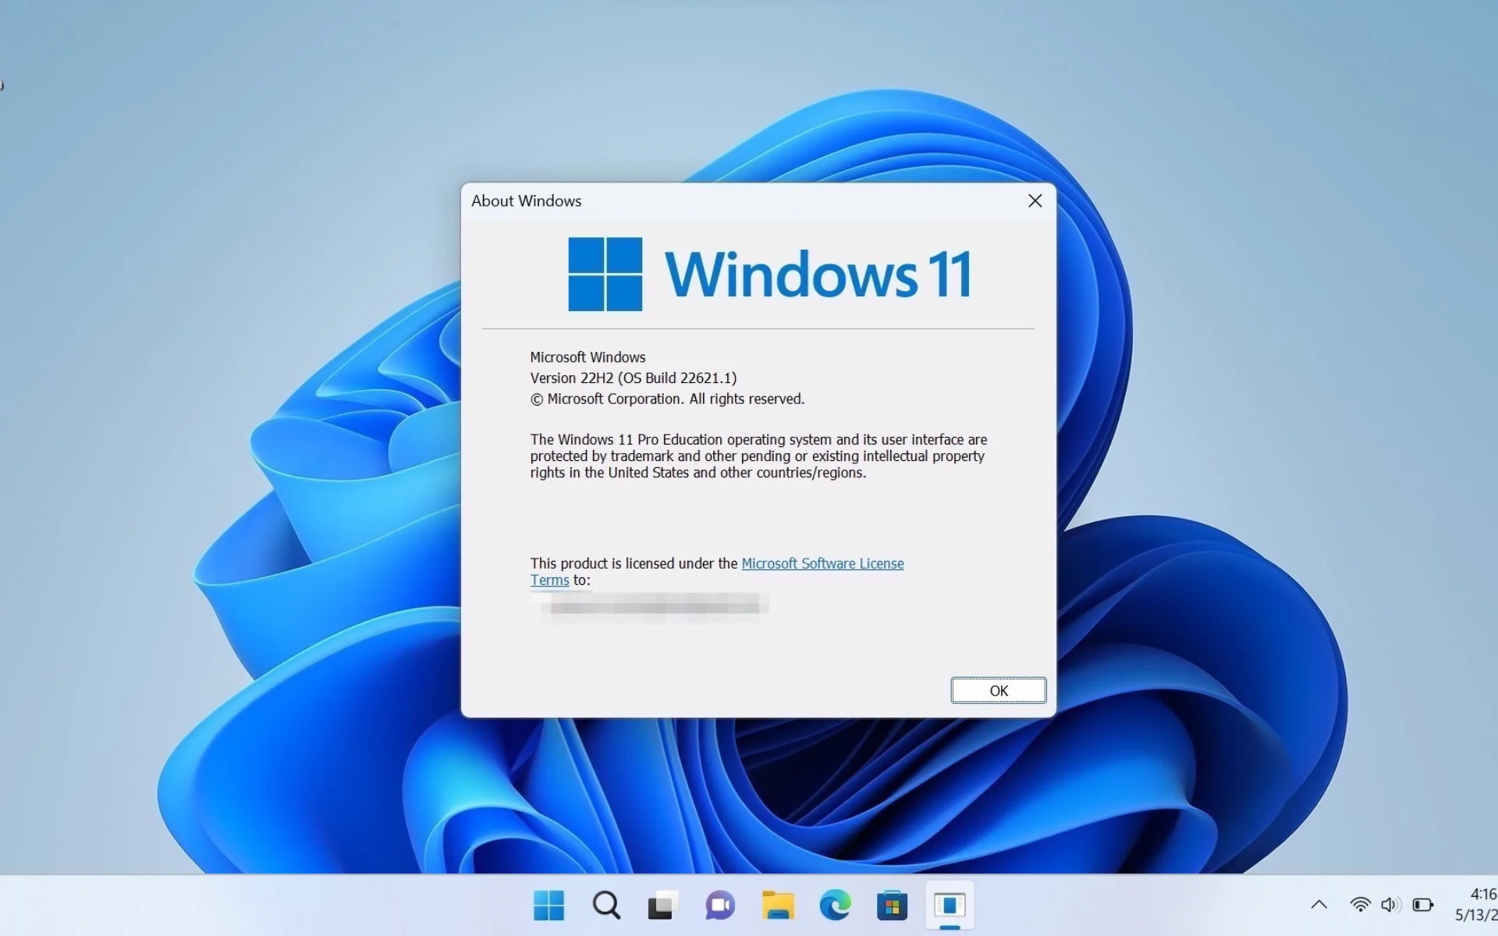The image size is (1498, 936).
Task: Click the 'Version 22H2 (OS Build 22621.1)' text
Action: click(x=633, y=378)
